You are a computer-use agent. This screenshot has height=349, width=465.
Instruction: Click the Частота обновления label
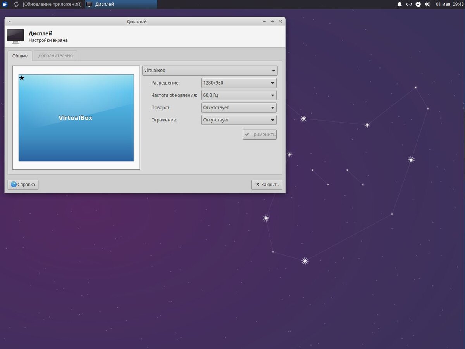tap(174, 95)
